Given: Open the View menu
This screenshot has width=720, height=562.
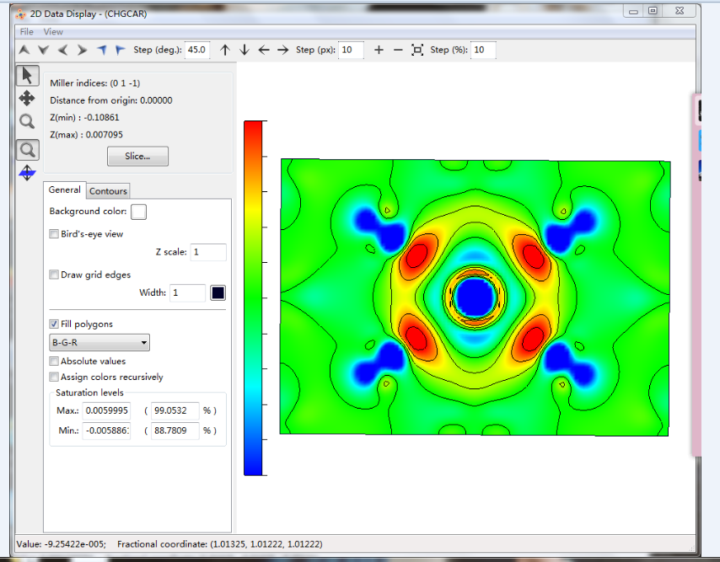Looking at the screenshot, I should click(x=53, y=32).
